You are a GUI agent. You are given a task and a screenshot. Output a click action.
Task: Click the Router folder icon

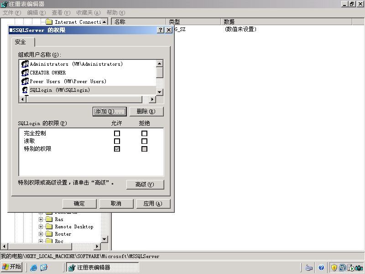49,234
